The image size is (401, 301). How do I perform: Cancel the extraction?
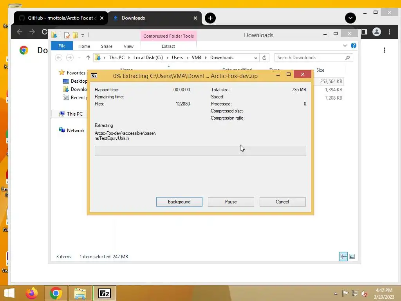[282, 202]
